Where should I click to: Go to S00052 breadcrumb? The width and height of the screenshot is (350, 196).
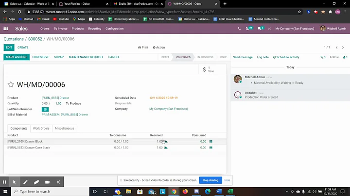35,39
